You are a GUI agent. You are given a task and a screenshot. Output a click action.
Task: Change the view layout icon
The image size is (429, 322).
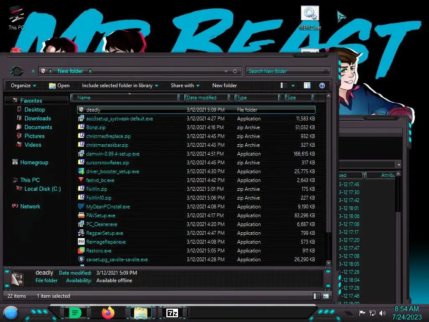pos(284,86)
